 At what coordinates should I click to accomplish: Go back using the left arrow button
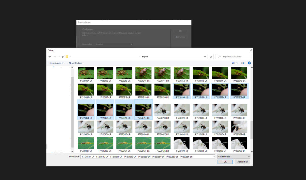click(x=50, y=56)
